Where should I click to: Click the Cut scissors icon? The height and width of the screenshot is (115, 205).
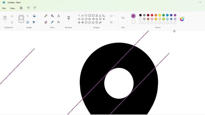click(12, 16)
